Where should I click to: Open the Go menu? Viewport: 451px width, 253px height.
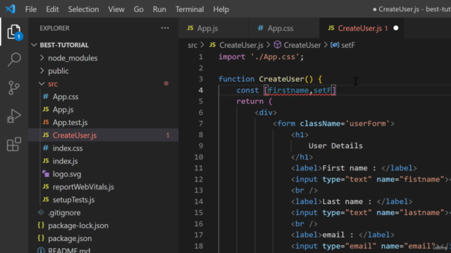click(138, 9)
